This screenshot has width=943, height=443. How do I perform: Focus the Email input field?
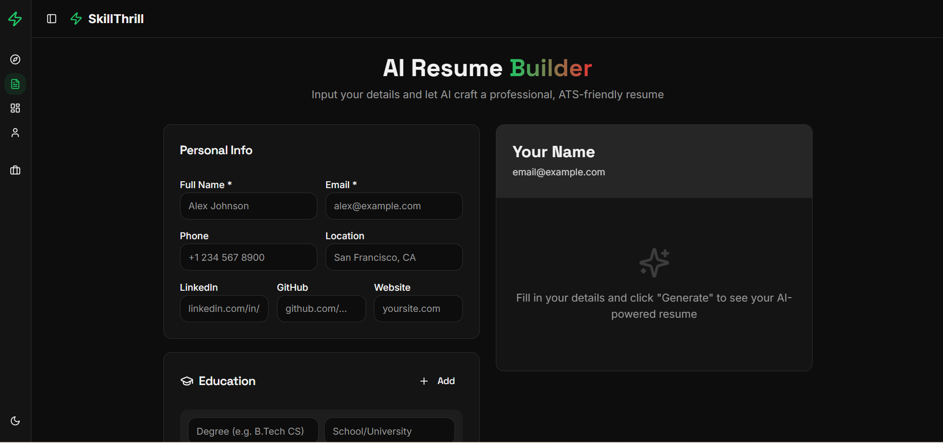pos(394,206)
